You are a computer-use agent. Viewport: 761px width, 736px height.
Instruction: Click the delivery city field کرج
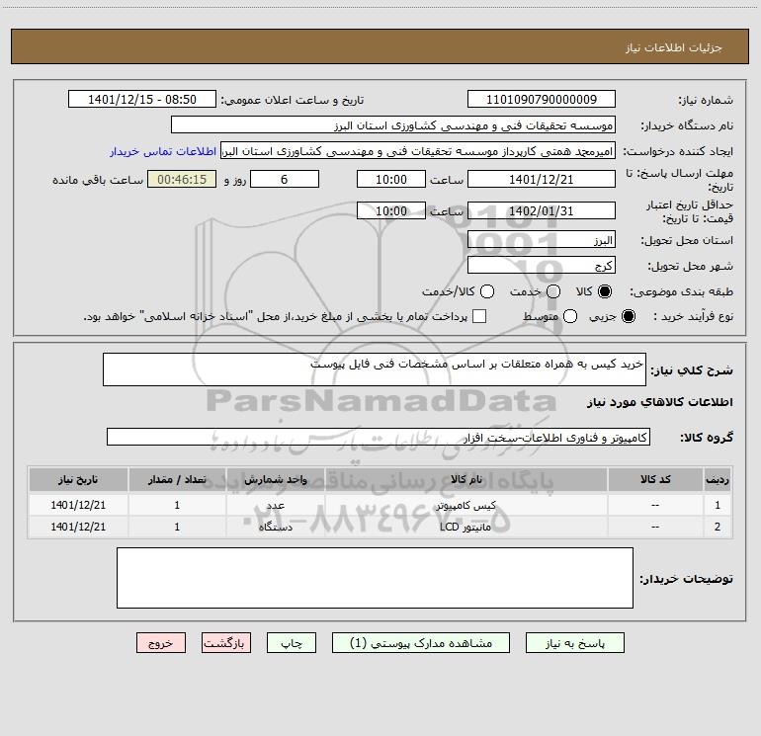pyautogui.click(x=542, y=266)
